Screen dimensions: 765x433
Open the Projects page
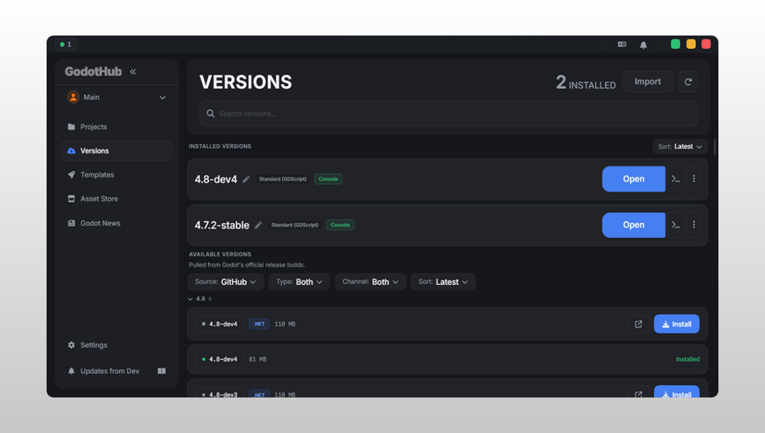(x=116, y=127)
